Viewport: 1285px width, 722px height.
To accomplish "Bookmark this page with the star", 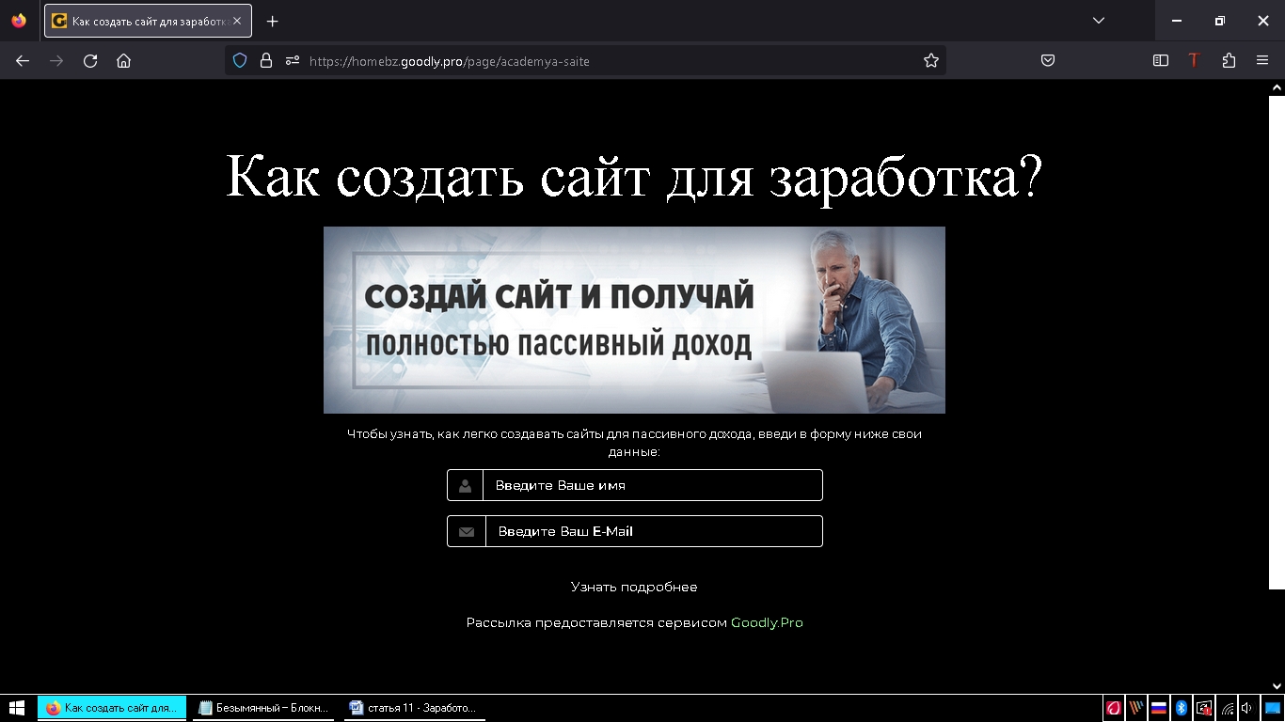I will [x=931, y=60].
